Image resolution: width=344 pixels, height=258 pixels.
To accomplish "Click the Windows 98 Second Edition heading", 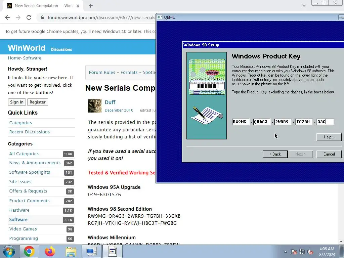I will click(x=120, y=209).
